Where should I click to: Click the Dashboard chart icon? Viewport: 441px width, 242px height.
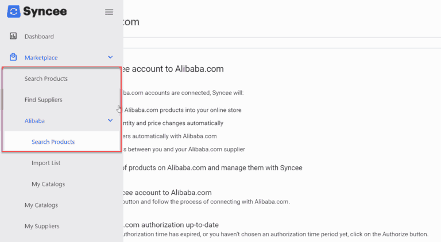point(13,36)
